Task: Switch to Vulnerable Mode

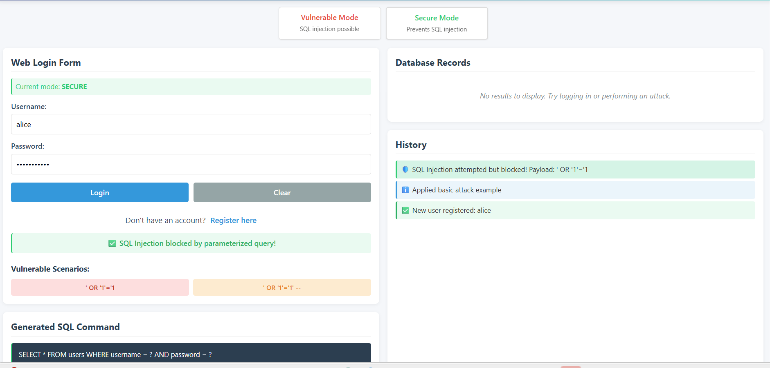Action: [329, 23]
